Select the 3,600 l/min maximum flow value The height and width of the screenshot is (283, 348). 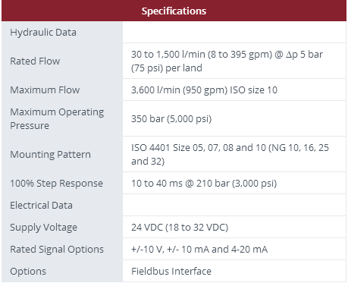(204, 90)
